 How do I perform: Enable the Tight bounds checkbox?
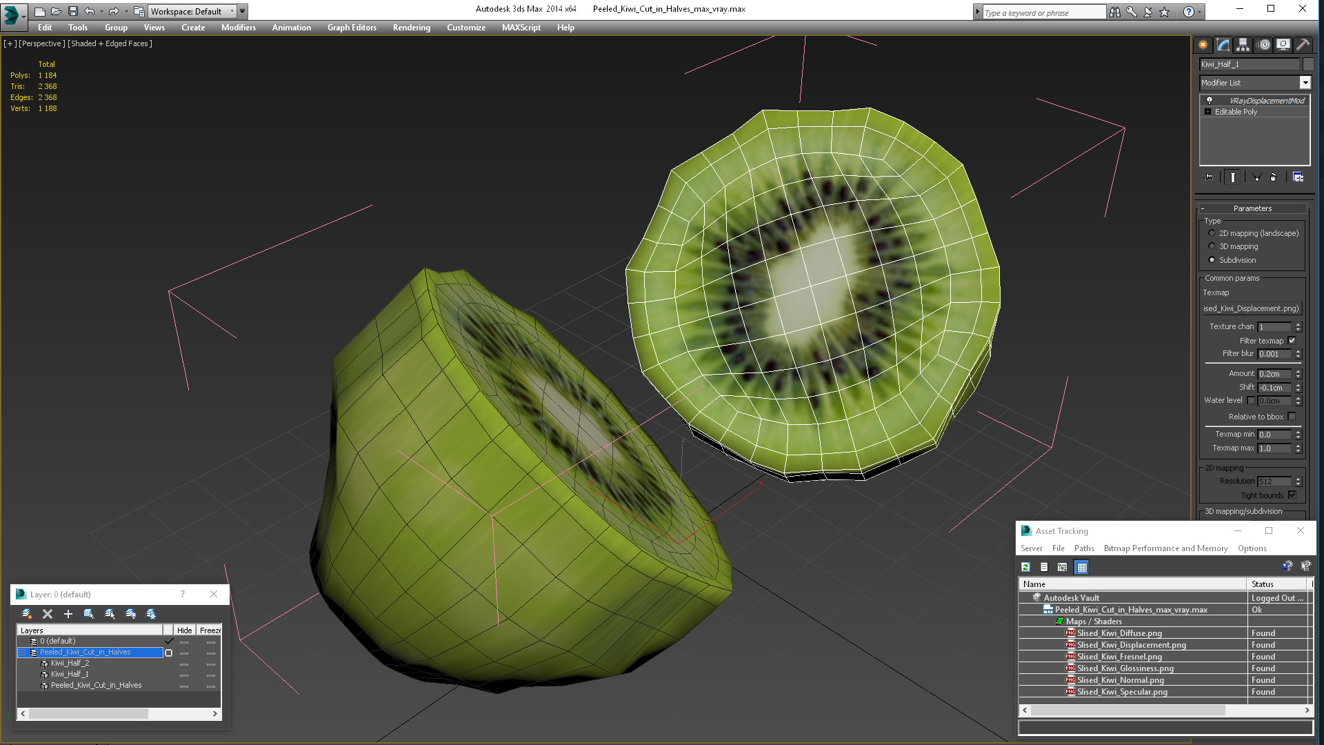[x=1292, y=494]
